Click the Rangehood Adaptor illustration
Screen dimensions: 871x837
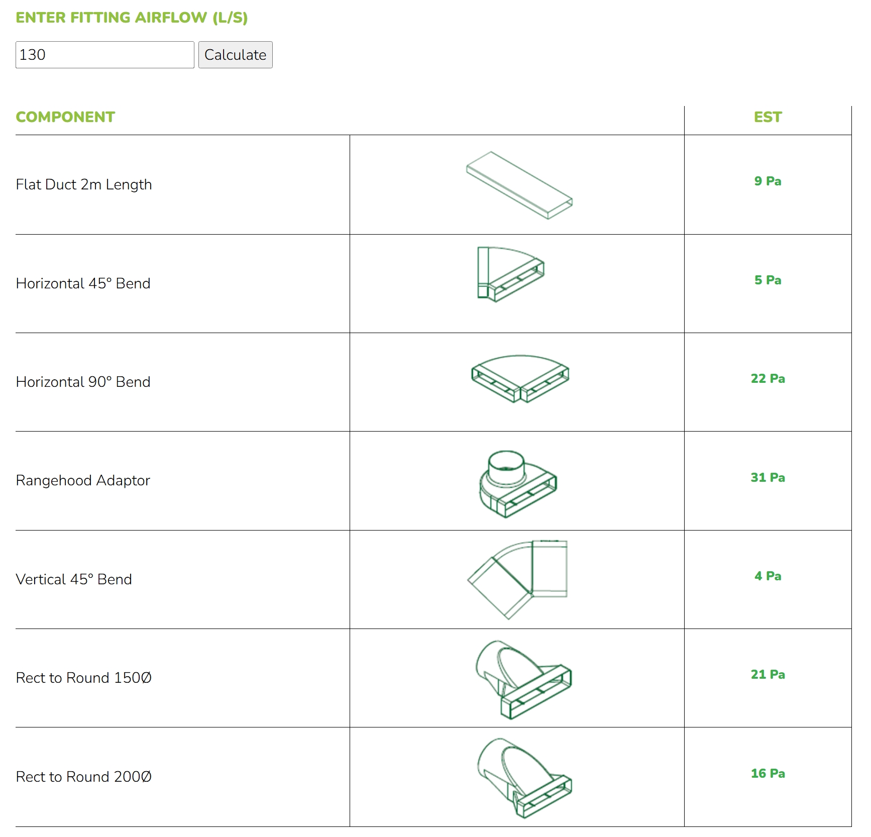tap(517, 484)
